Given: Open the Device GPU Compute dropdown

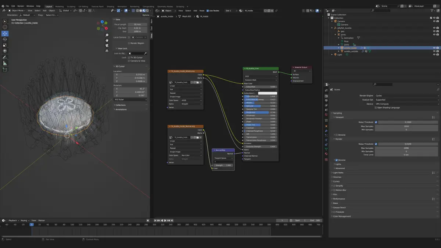Looking at the screenshot, I should 407,104.
